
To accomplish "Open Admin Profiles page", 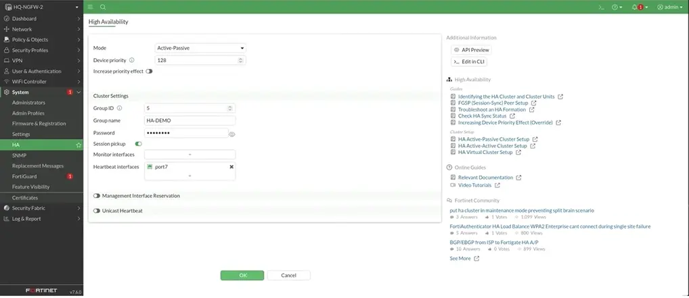I will 28,114.
